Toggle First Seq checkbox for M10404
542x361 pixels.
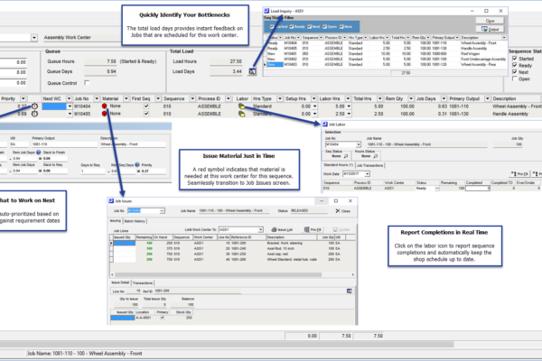pyautogui.click(x=146, y=106)
